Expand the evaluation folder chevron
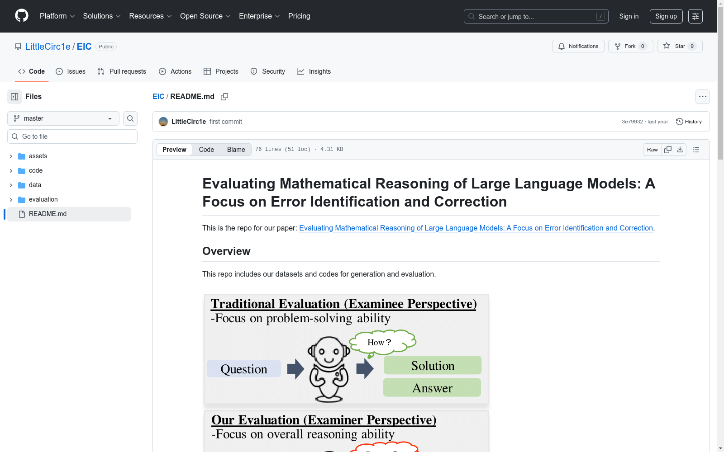This screenshot has width=724, height=452. [11, 200]
